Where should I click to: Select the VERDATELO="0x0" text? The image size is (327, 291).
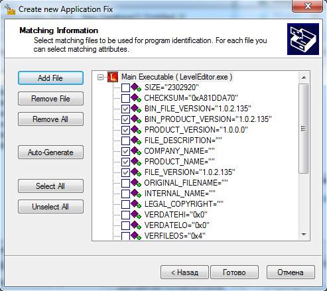click(x=177, y=225)
